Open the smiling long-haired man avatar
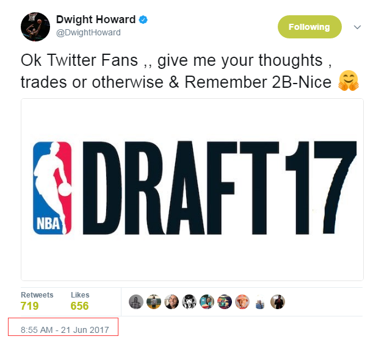The height and width of the screenshot is (339, 387). [172, 302]
